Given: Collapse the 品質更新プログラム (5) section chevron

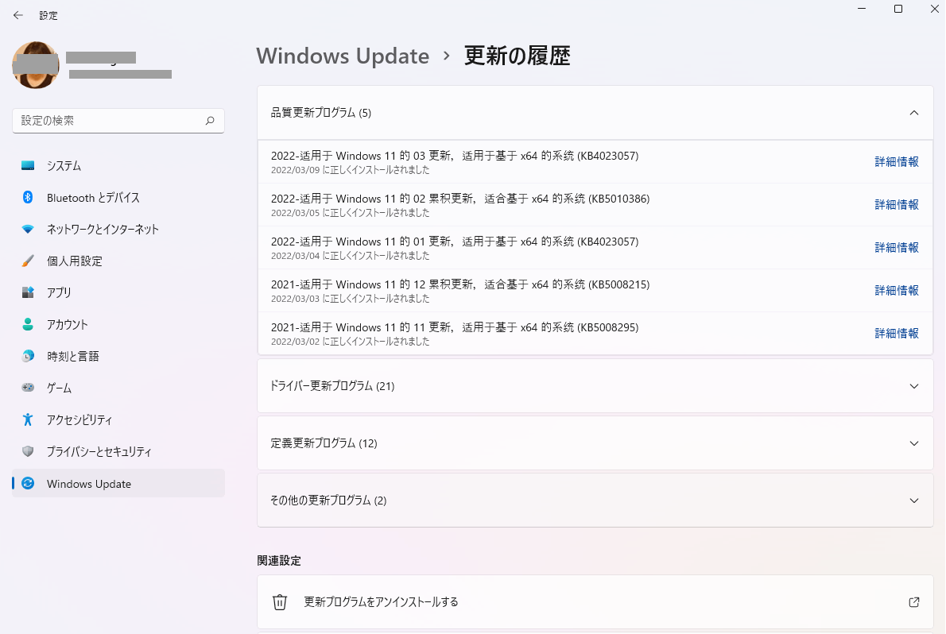Looking at the screenshot, I should click(914, 113).
